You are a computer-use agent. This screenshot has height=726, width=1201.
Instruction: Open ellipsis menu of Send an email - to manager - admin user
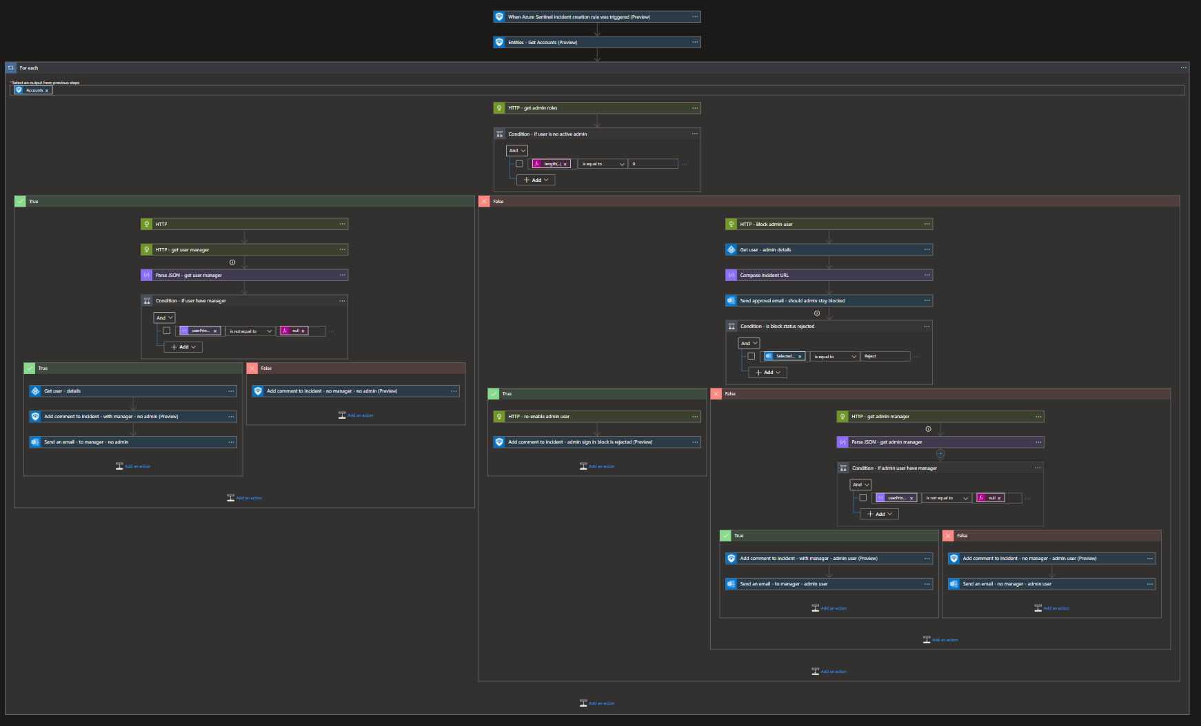click(927, 583)
